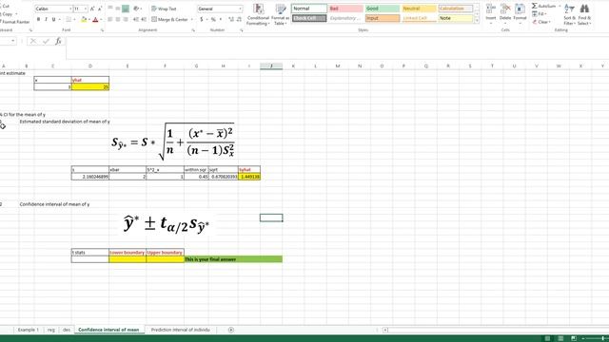Screen dimensions: 609x342
Task: Open the text Orientation tool
Action: coord(136,9)
